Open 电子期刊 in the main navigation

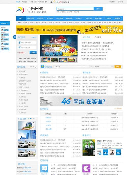coord(50,18)
